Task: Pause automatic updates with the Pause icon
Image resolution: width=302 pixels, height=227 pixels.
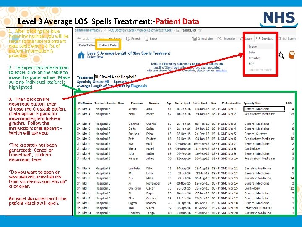Action: pyautogui.click(x=146, y=39)
